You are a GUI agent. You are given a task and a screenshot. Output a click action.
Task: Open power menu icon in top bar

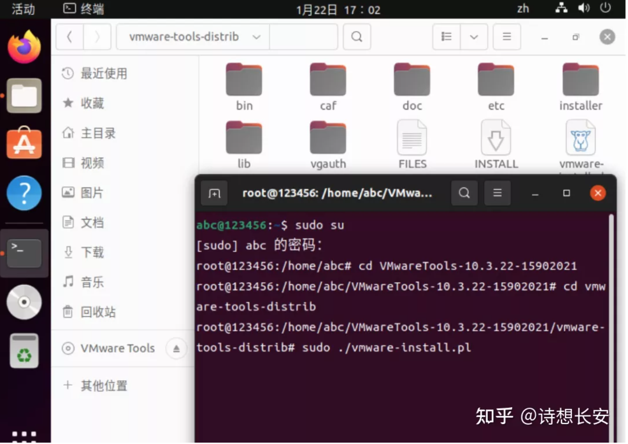point(605,8)
